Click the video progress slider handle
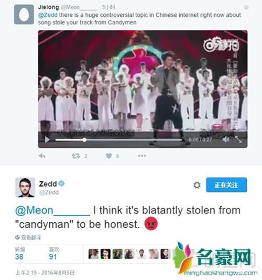Screen dimensions: 262x280 (84, 140)
